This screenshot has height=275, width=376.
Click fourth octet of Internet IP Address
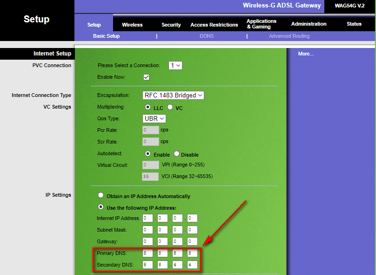[x=192, y=218]
